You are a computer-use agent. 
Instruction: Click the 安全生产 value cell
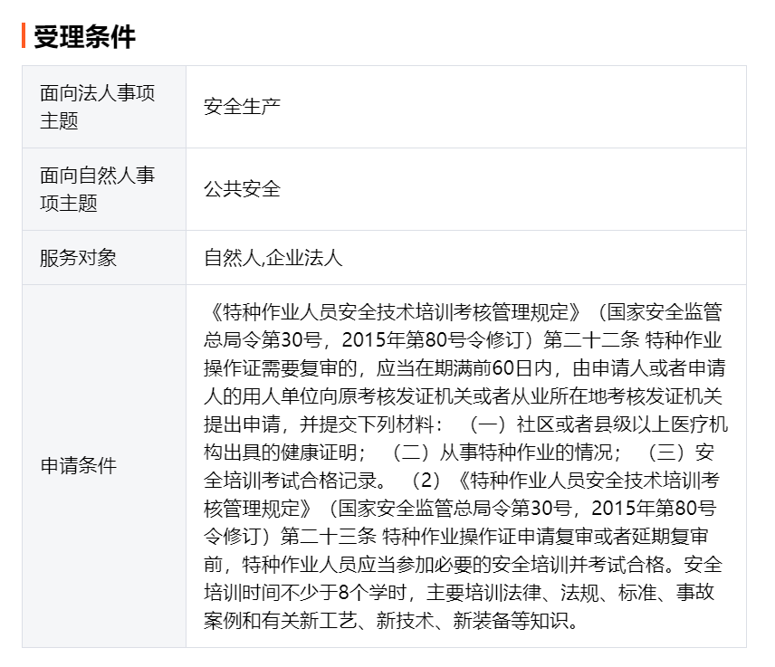tap(466, 107)
